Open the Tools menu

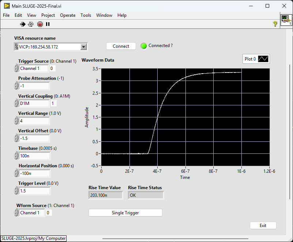coord(86,15)
